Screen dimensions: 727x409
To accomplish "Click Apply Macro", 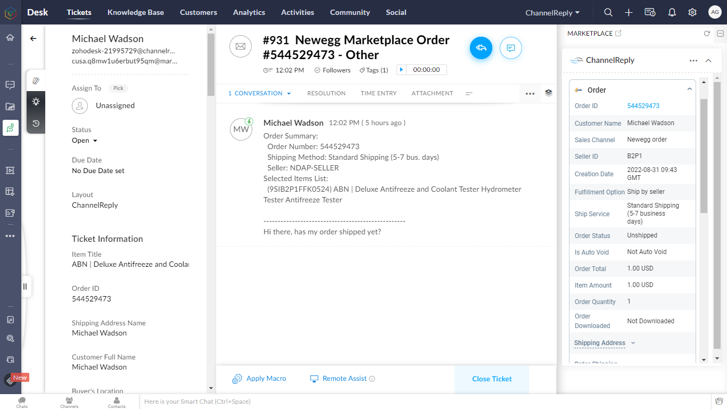I will tap(259, 379).
